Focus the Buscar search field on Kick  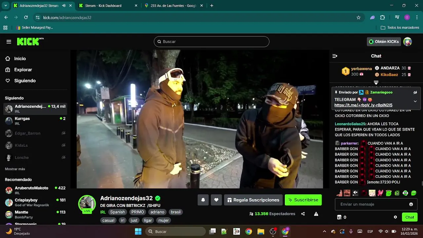point(211,42)
